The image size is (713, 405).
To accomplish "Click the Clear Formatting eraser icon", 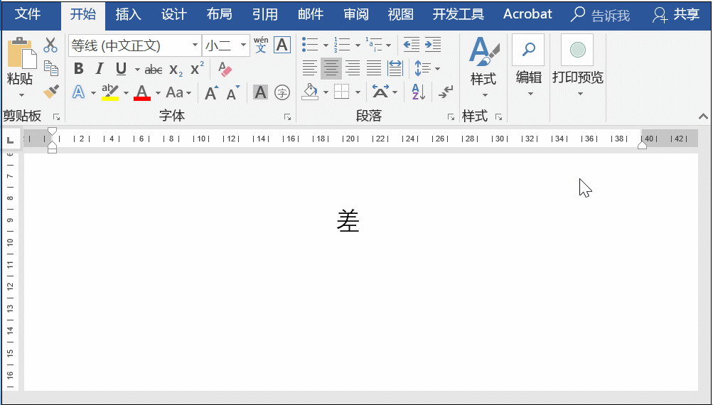I will tap(225, 69).
